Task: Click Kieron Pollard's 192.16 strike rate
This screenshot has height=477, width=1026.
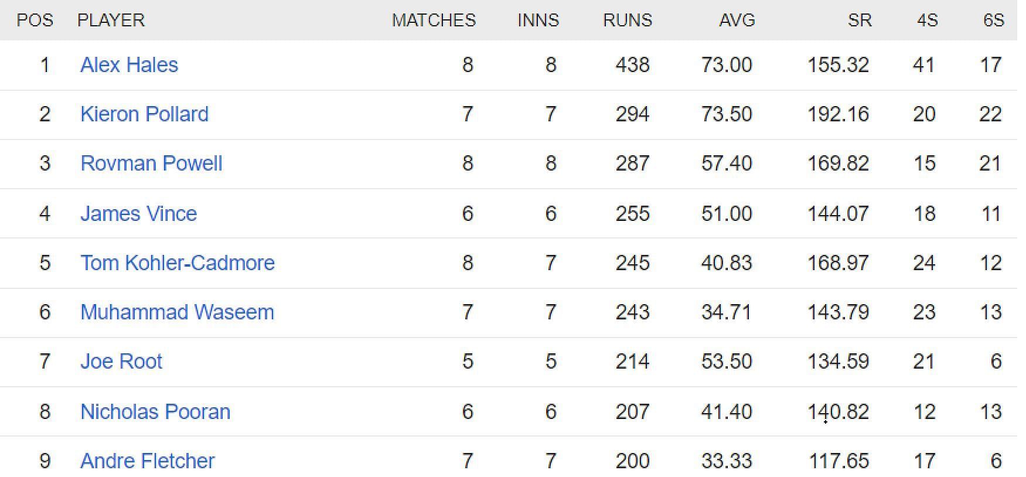Action: click(838, 114)
